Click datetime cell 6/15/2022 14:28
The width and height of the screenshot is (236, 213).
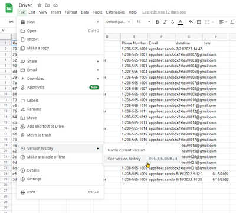point(189,180)
